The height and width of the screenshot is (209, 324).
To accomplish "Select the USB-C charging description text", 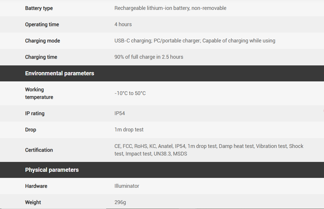I will pyautogui.click(x=195, y=41).
